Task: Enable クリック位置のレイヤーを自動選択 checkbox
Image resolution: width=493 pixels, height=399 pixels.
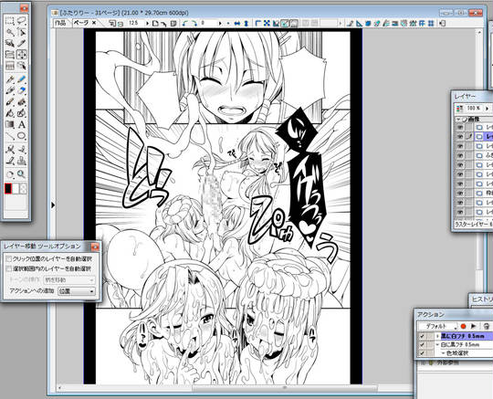Action: tap(9, 258)
